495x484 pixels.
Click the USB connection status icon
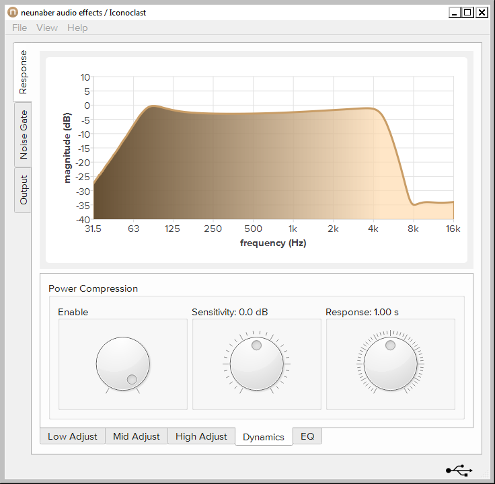point(459,470)
